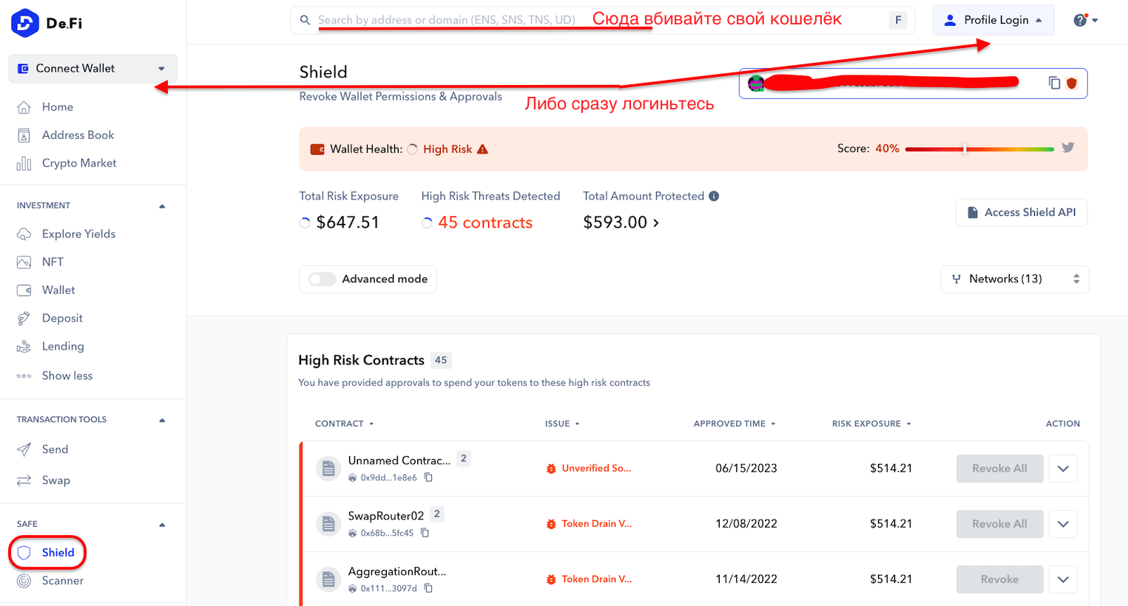Open the Profile Login menu
The height and width of the screenshot is (606, 1128).
[x=993, y=20]
